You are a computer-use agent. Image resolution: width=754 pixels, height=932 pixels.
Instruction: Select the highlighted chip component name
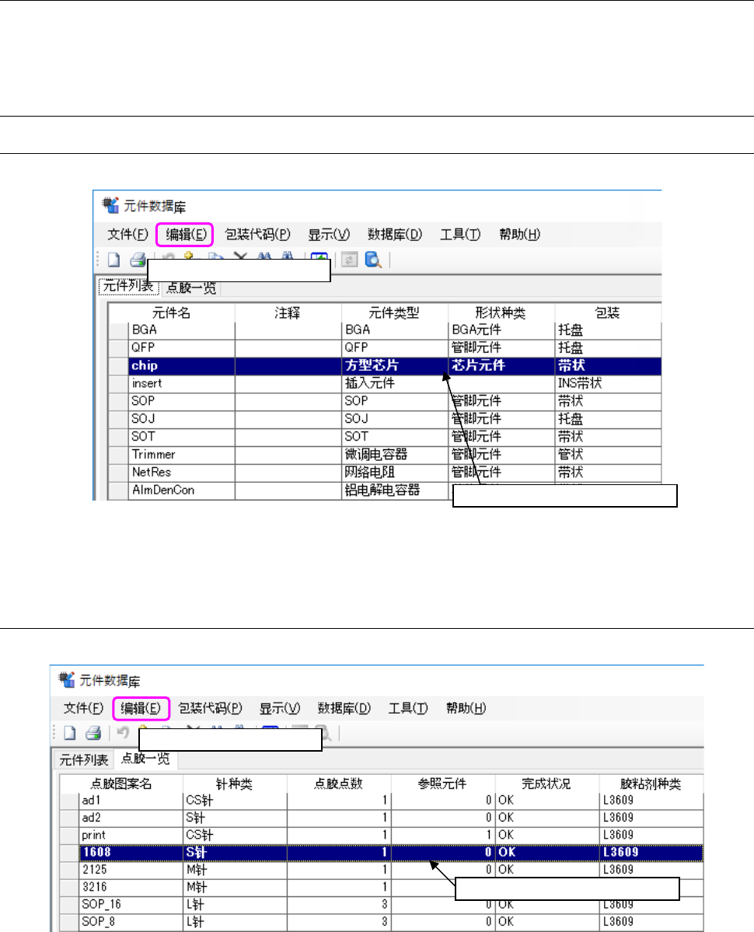(x=181, y=365)
